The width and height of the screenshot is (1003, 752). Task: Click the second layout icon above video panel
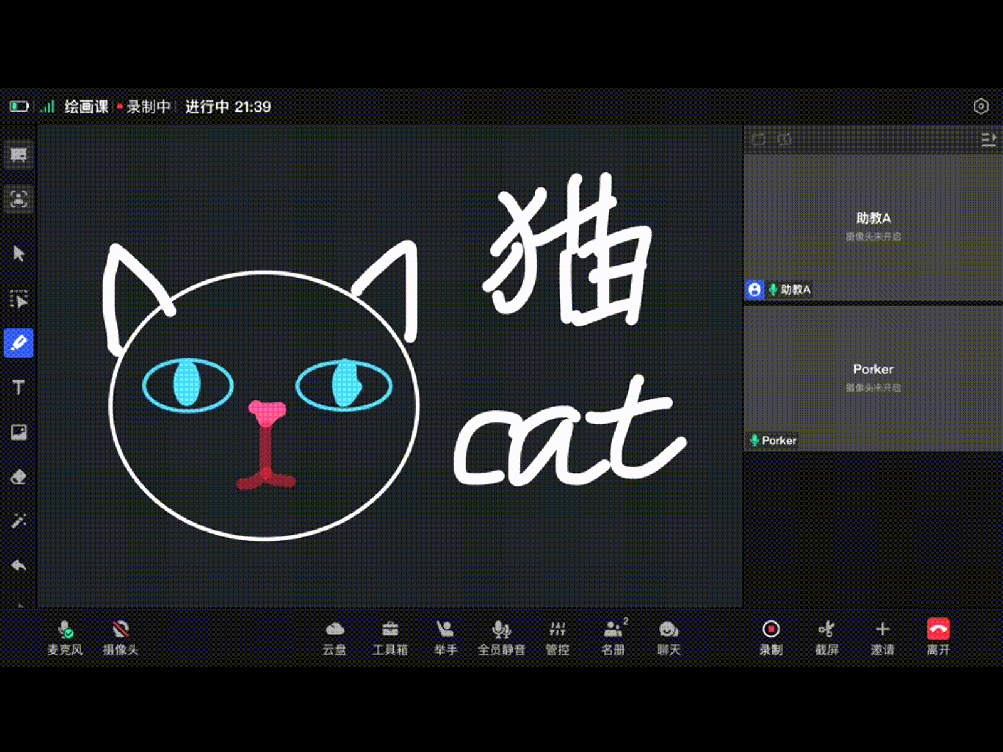(784, 139)
